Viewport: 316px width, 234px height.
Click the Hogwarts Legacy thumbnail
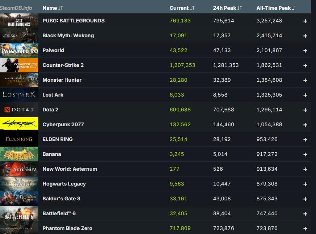coord(19,184)
